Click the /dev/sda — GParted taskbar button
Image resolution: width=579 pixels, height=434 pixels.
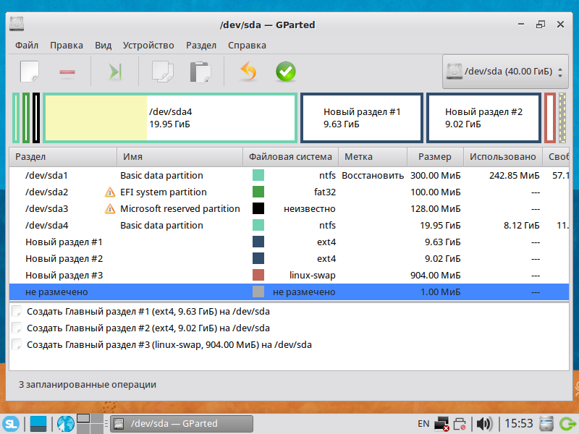(182, 424)
